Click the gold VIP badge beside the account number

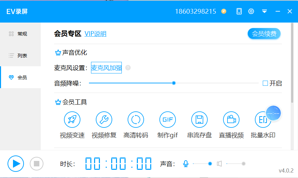point(224,11)
